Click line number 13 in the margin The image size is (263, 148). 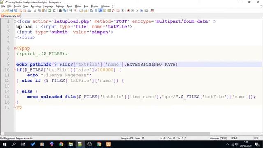(x=7, y=86)
